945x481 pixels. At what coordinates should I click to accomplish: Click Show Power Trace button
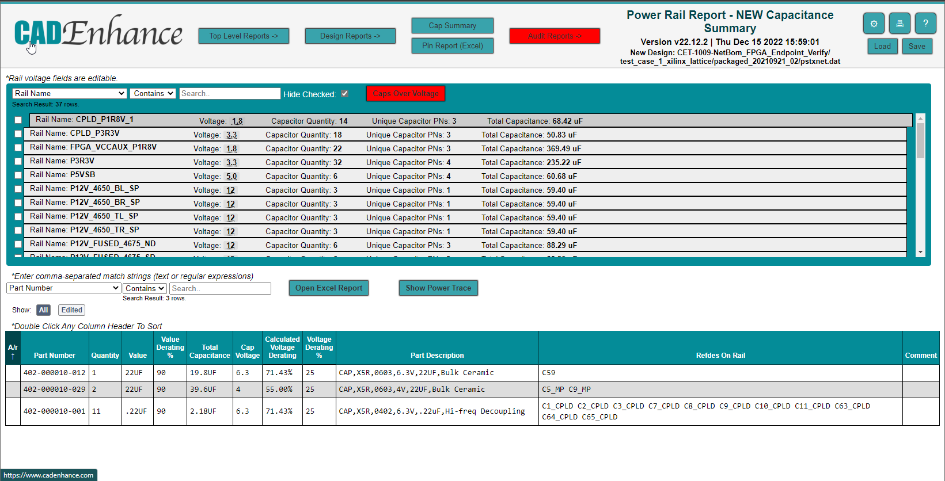click(438, 288)
